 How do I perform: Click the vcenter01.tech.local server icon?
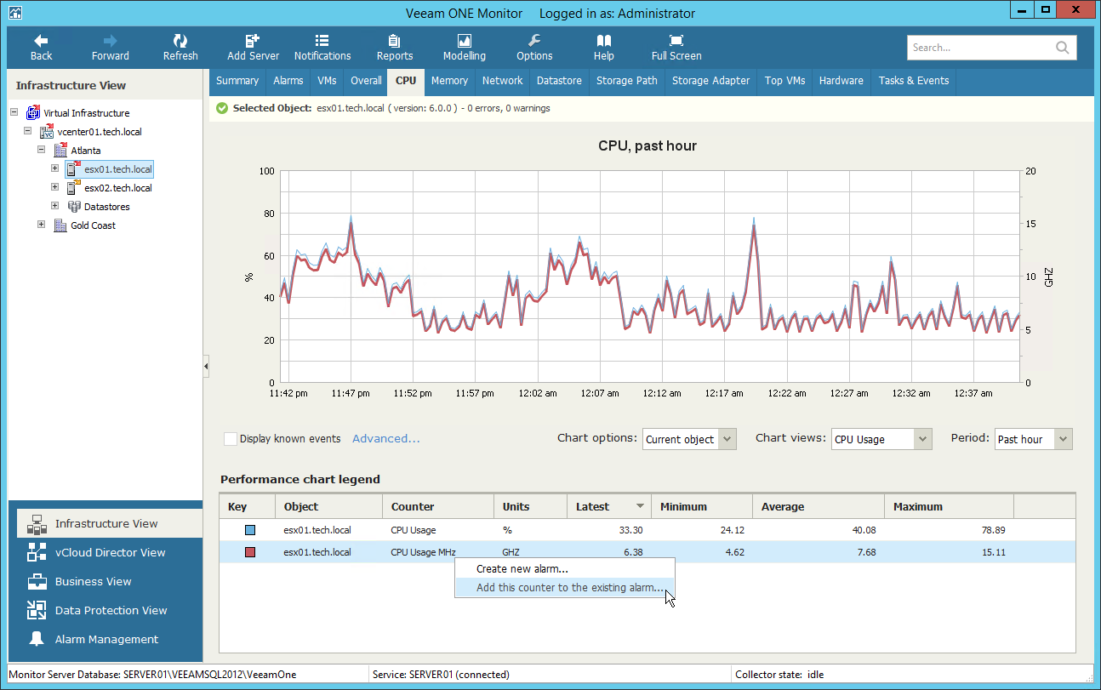pos(47,131)
